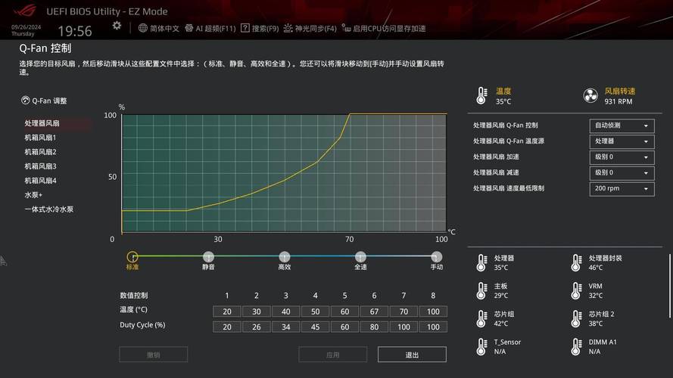The height and width of the screenshot is (378, 673).
Task: Select the 标准 fan profile
Action: (132, 257)
